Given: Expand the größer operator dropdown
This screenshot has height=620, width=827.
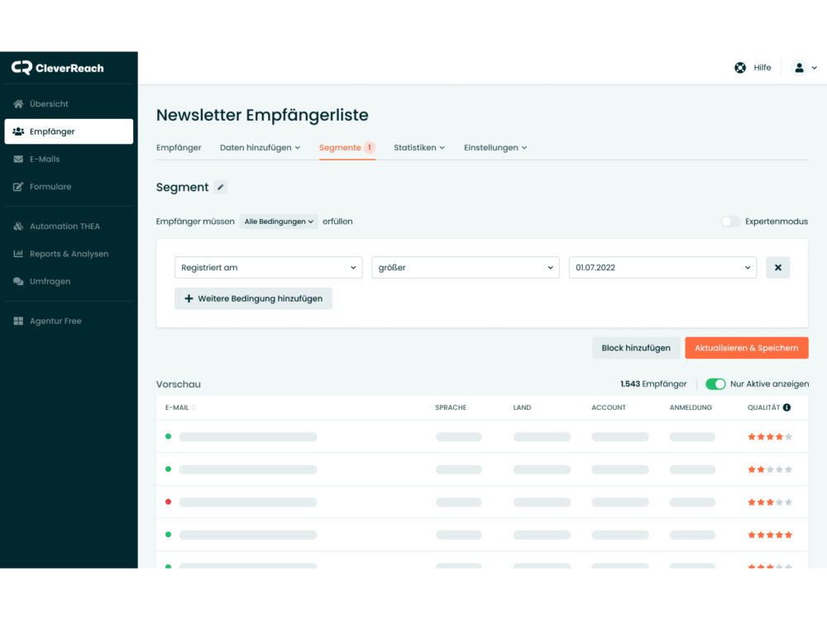Looking at the screenshot, I should coord(466,268).
